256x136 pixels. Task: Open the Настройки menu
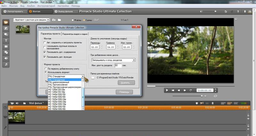pyautogui.click(x=63, y=6)
